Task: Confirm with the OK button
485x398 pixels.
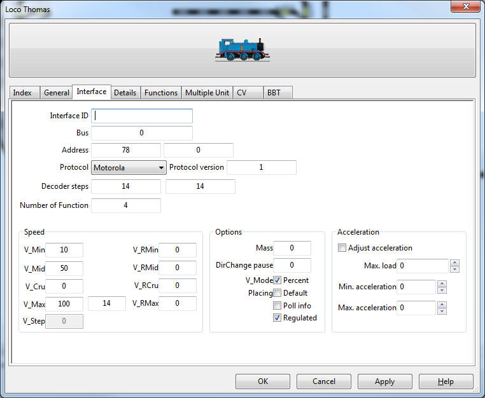Action: (263, 381)
